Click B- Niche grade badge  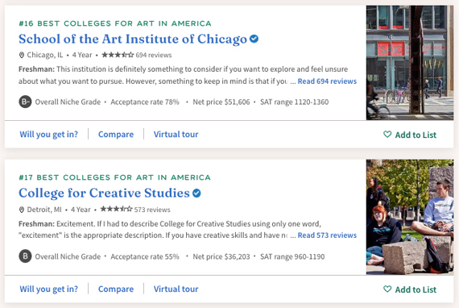tap(25, 102)
